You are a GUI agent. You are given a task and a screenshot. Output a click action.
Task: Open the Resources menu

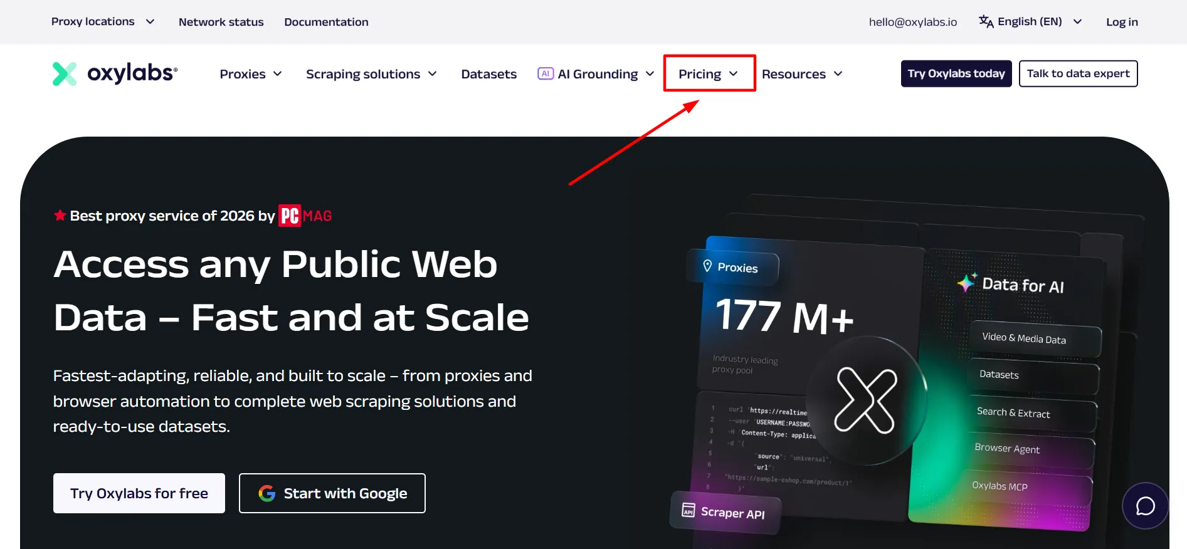coord(802,74)
